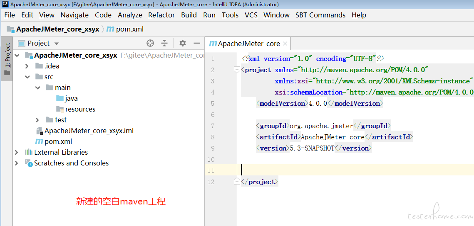Select the test folder in tree
The height and width of the screenshot is (226, 474).
click(61, 120)
